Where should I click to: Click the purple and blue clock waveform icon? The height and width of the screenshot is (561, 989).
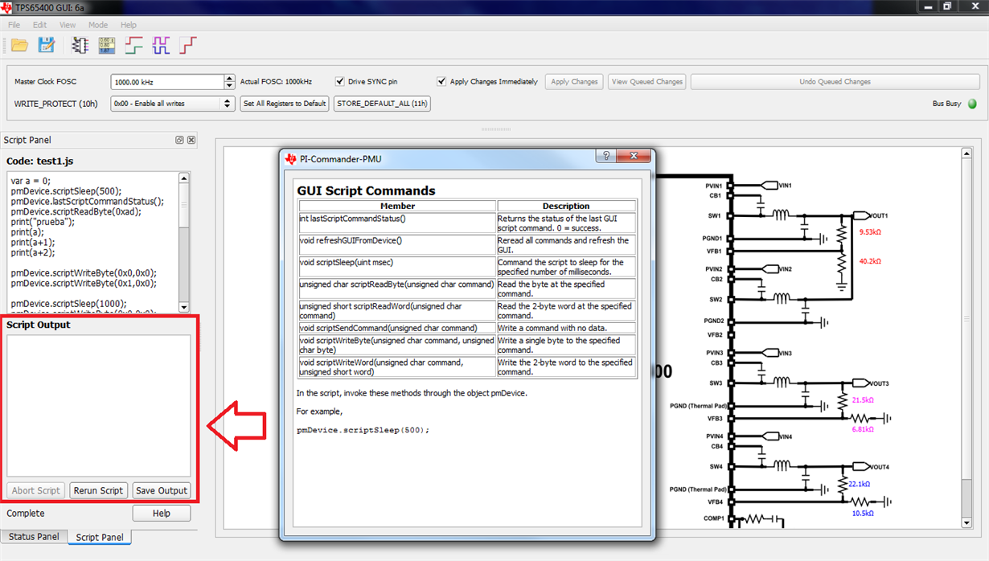(x=161, y=46)
